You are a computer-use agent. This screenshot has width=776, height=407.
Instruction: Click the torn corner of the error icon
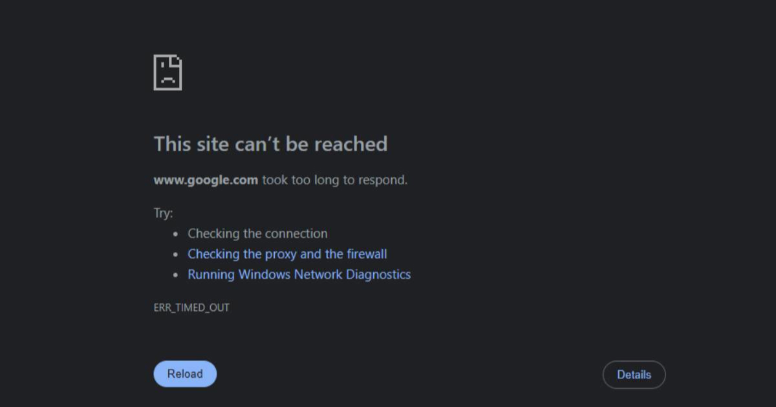coord(178,60)
